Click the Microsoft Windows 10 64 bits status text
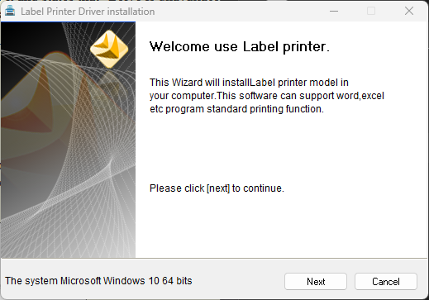Viewport: 429px width, 300px height. (x=98, y=281)
